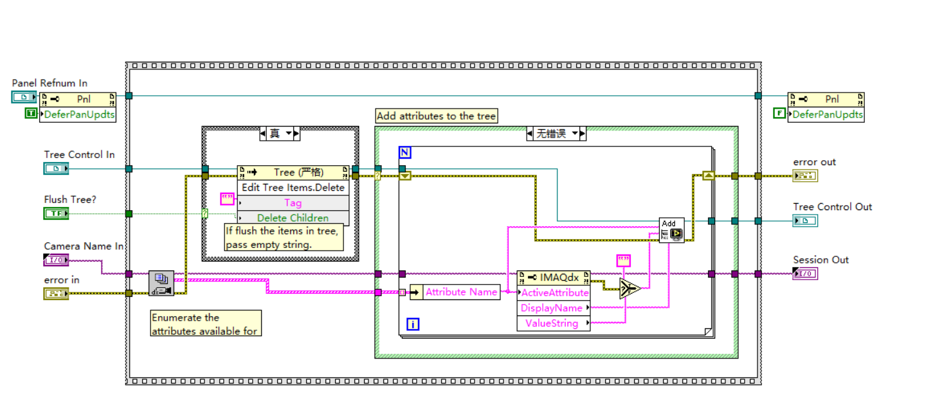Select empty string constant wired to Tag
This screenshot has width=926, height=417.
[228, 199]
